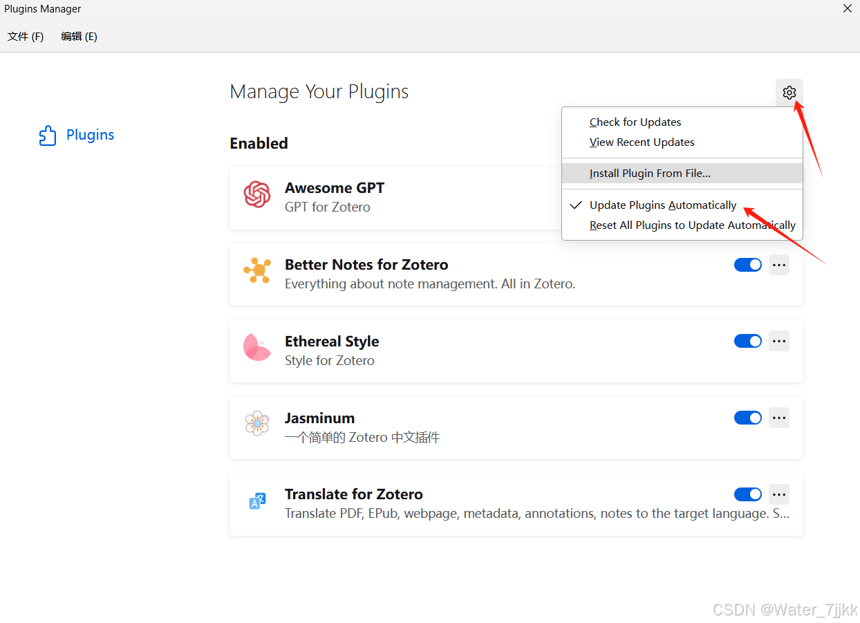Click the Manage Your Plugins heading
Image resolution: width=860 pixels, height=623 pixels.
click(x=319, y=92)
